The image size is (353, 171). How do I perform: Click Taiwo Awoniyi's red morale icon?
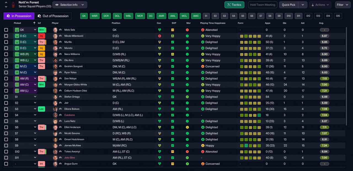point(187,151)
